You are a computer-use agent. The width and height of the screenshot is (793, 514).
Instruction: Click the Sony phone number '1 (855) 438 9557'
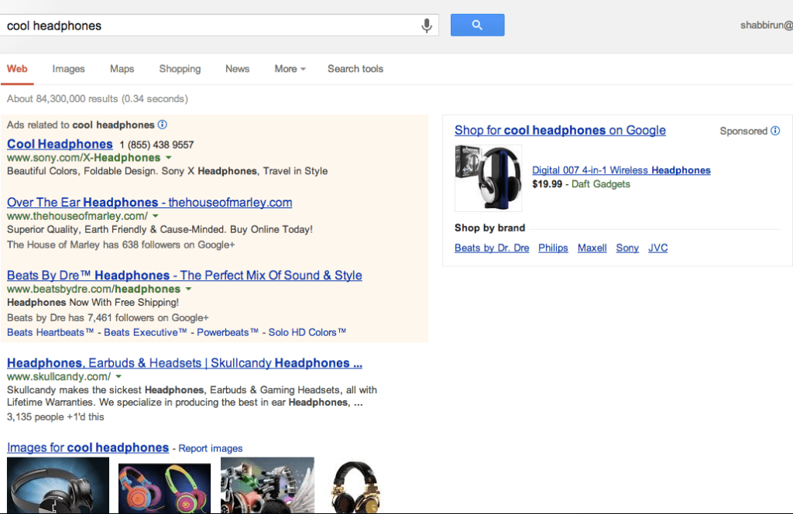(156, 145)
